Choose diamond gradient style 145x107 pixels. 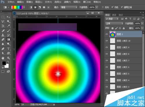[48, 7]
